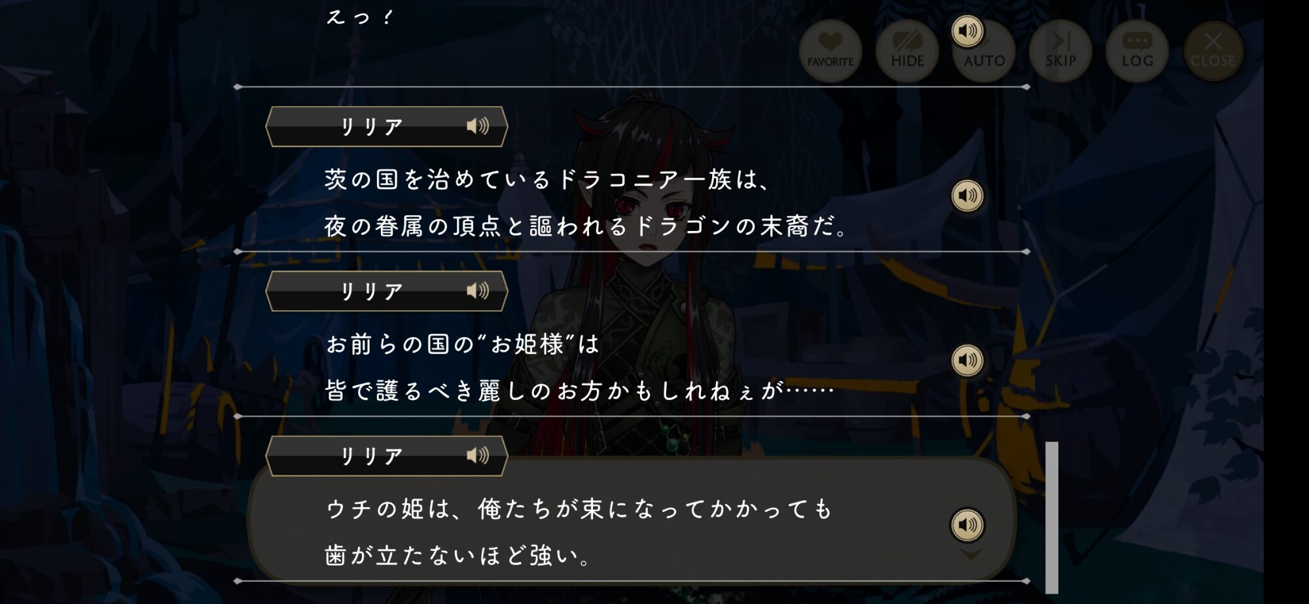1309x604 pixels.
Task: Play voice for the ウチの姫は dialogue line
Action: 967,524
